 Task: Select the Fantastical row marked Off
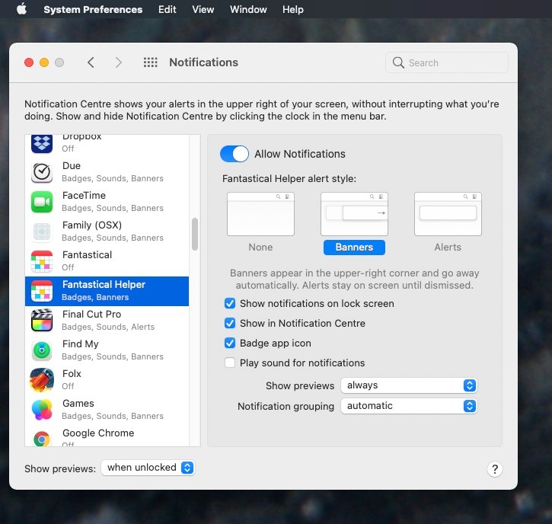(x=107, y=261)
